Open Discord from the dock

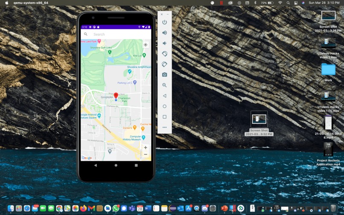[205, 208]
